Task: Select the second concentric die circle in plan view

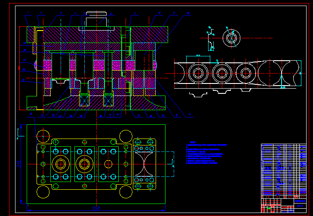Action: point(84,164)
